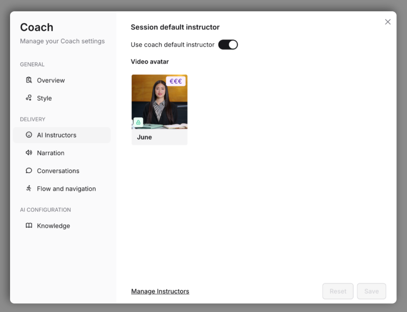Screen dimensions: 407x312
Task: Click the AI Instructors smiley icon
Action: 29,135
